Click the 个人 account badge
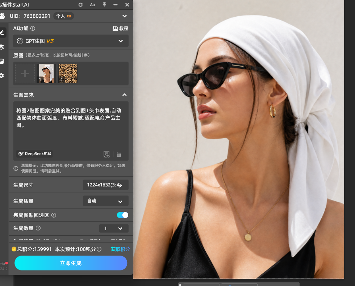The height and width of the screenshot is (286, 355). pos(63,16)
